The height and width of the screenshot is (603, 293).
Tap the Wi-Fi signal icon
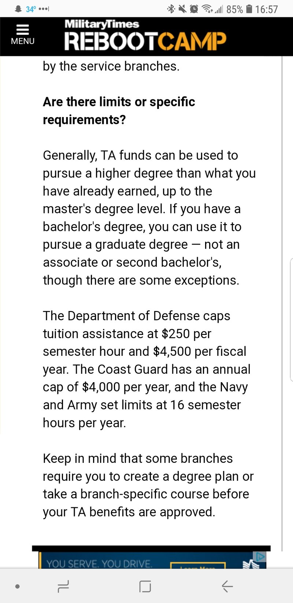(x=208, y=9)
